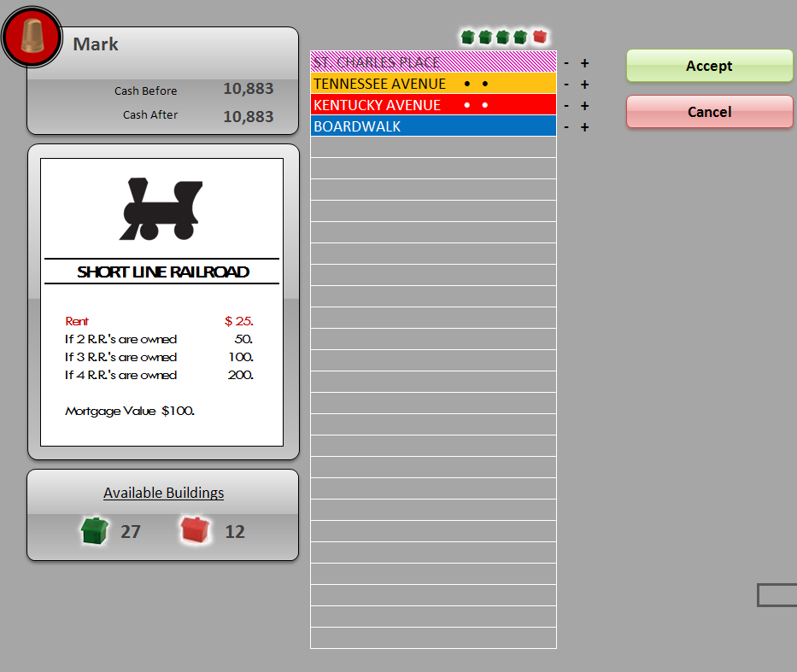Click the Available Buildings heading
Viewport: 797px width, 672px height.
[164, 493]
